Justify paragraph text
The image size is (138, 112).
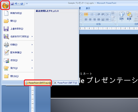pos(99,19)
